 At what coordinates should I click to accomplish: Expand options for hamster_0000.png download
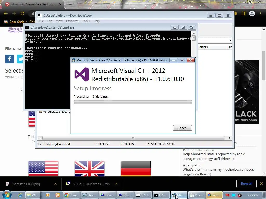(x=55, y=184)
